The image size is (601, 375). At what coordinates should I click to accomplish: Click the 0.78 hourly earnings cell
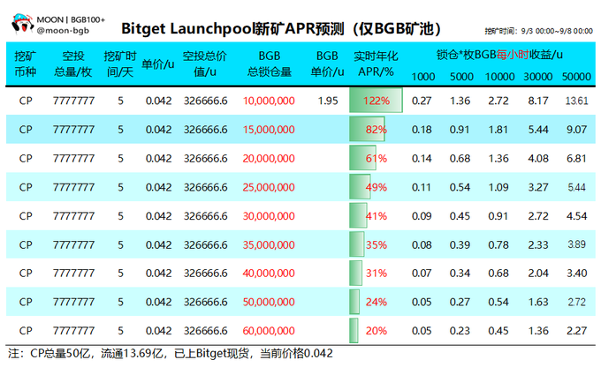498,244
